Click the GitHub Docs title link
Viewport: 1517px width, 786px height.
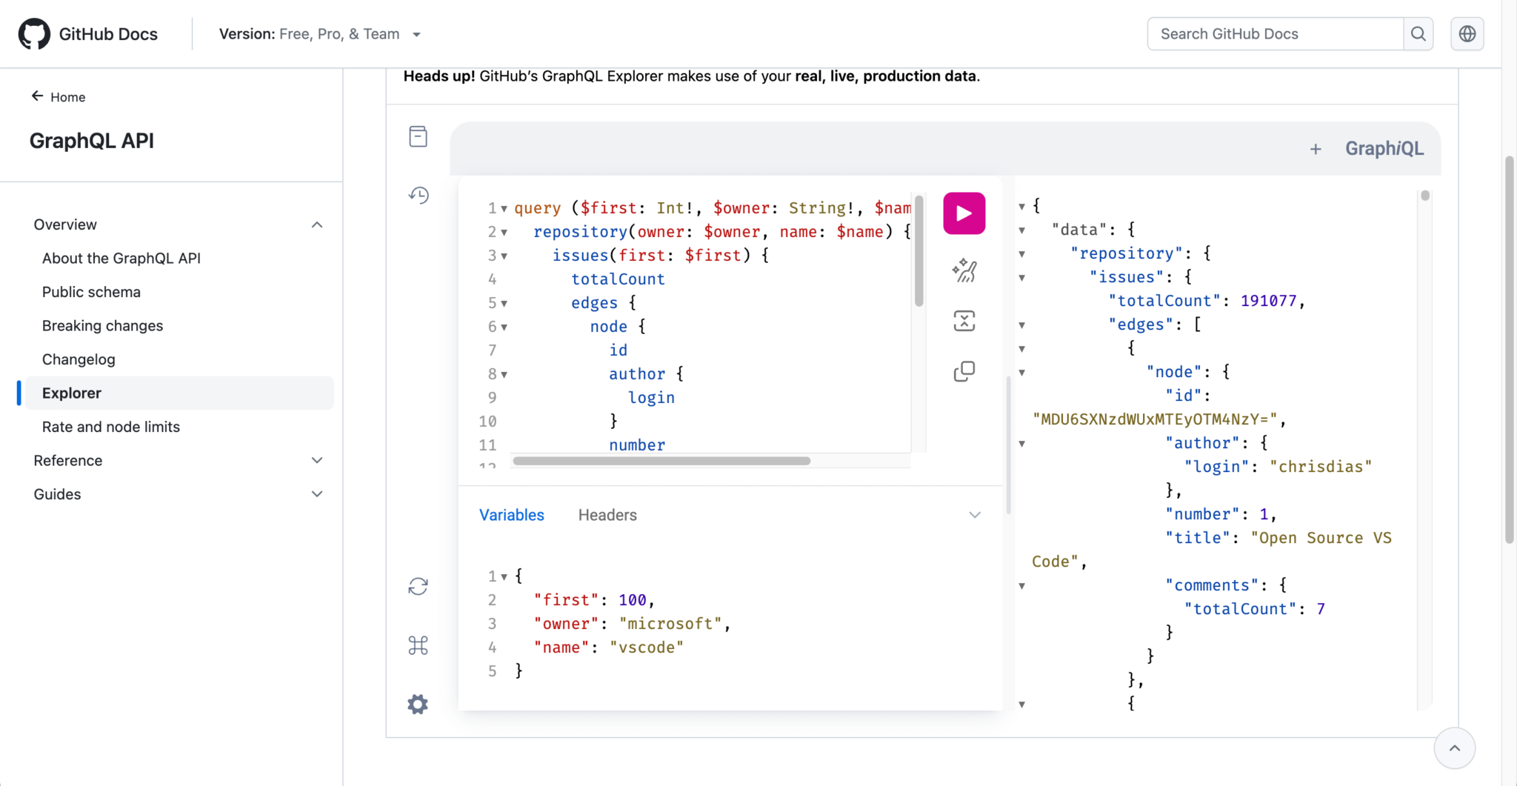tap(108, 34)
